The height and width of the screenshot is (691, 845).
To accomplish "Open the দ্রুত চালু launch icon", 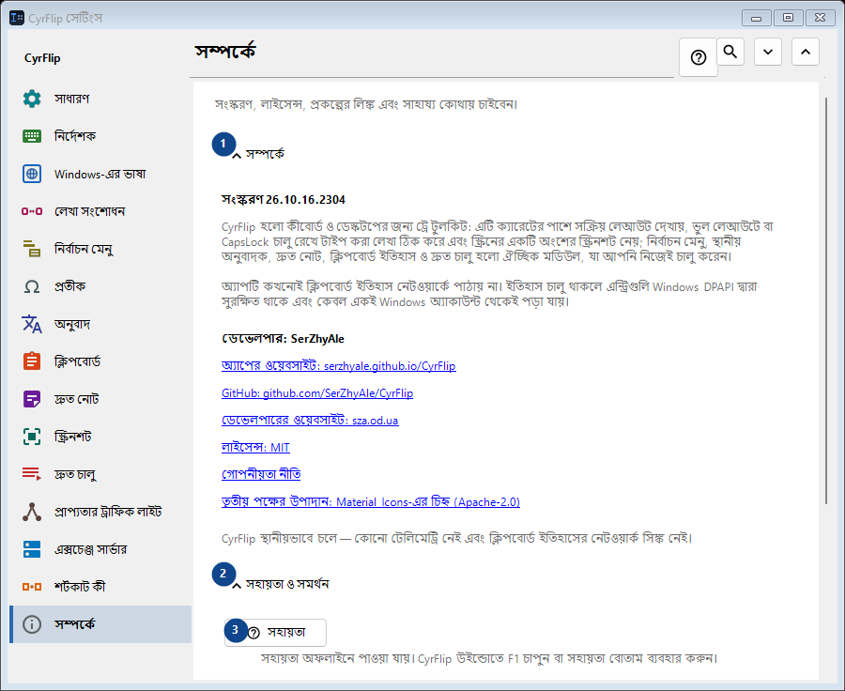I will click(x=32, y=474).
